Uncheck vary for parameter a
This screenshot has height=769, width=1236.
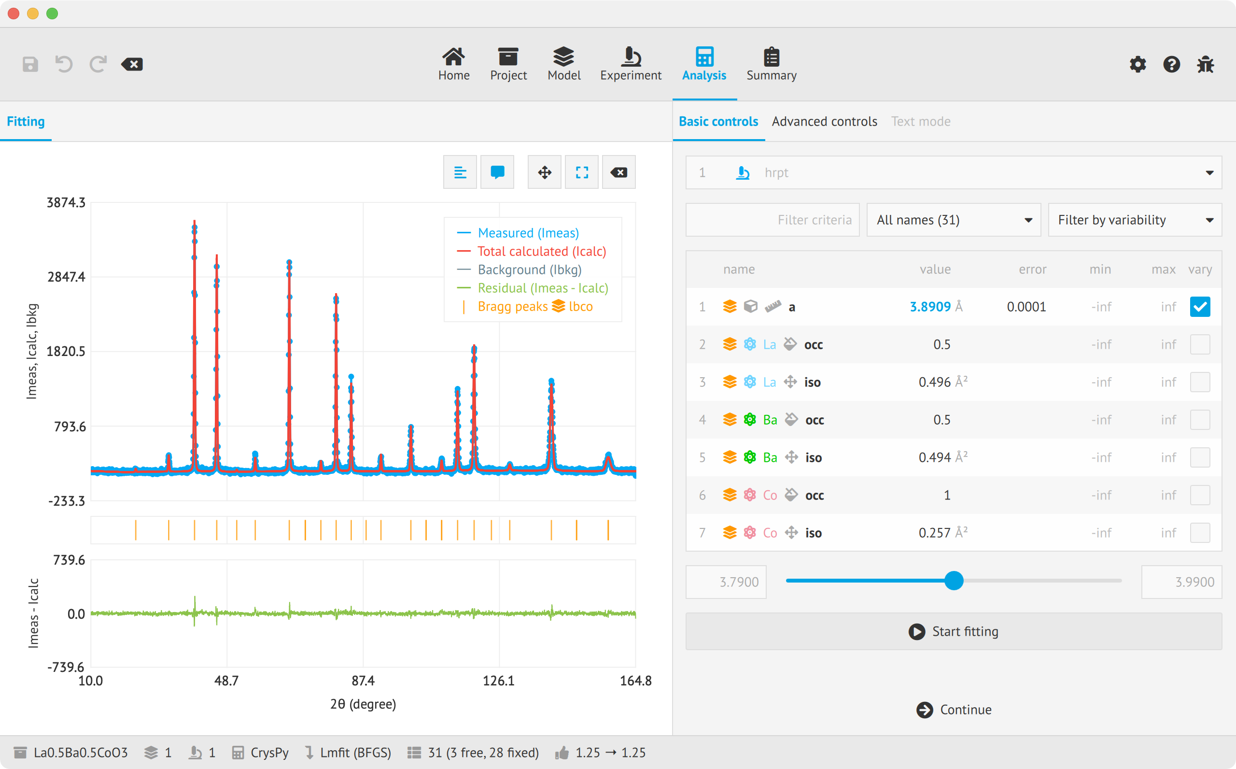tap(1199, 307)
